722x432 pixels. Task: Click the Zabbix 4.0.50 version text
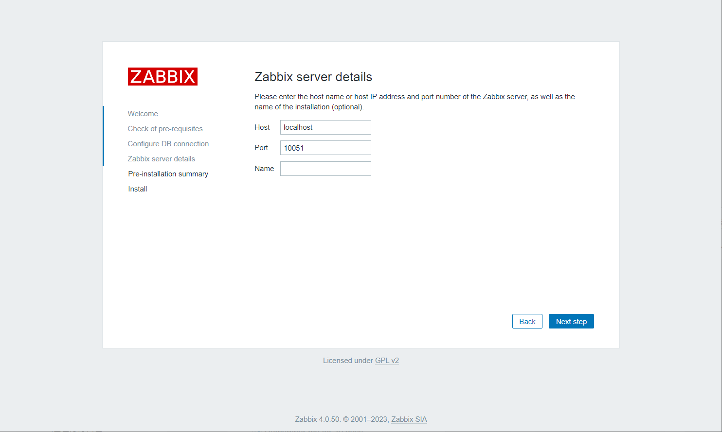pos(317,419)
